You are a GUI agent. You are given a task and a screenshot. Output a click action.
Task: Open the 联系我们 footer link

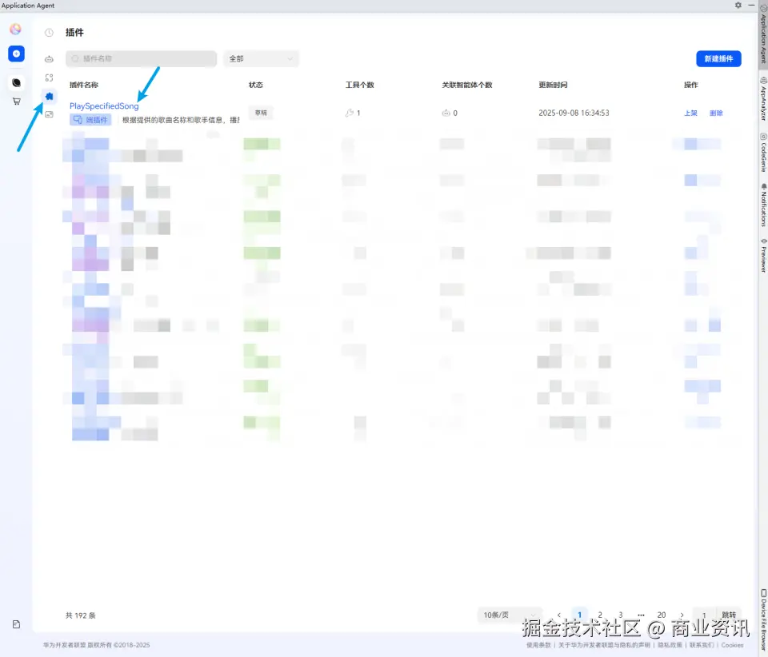click(x=702, y=645)
